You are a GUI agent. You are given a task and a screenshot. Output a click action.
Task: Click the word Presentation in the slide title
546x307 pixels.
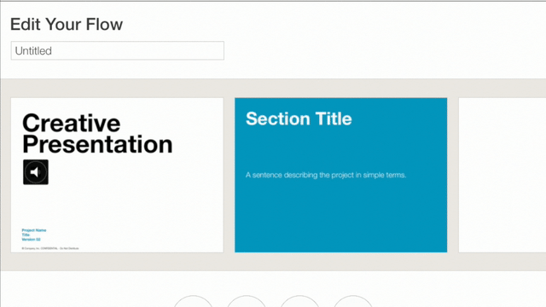pyautogui.click(x=97, y=144)
